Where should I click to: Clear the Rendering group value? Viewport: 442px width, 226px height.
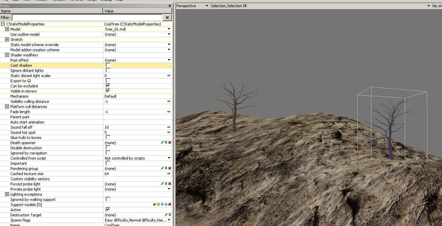pos(170,169)
